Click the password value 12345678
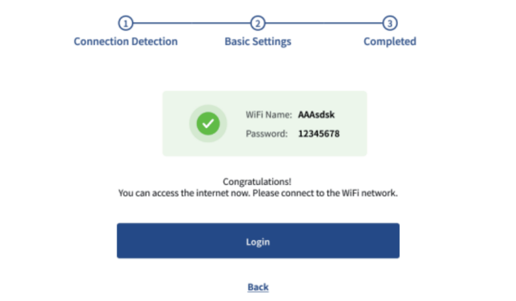 pyautogui.click(x=318, y=134)
